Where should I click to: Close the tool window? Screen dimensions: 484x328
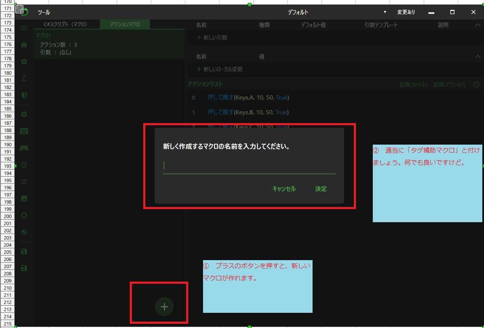(x=473, y=12)
